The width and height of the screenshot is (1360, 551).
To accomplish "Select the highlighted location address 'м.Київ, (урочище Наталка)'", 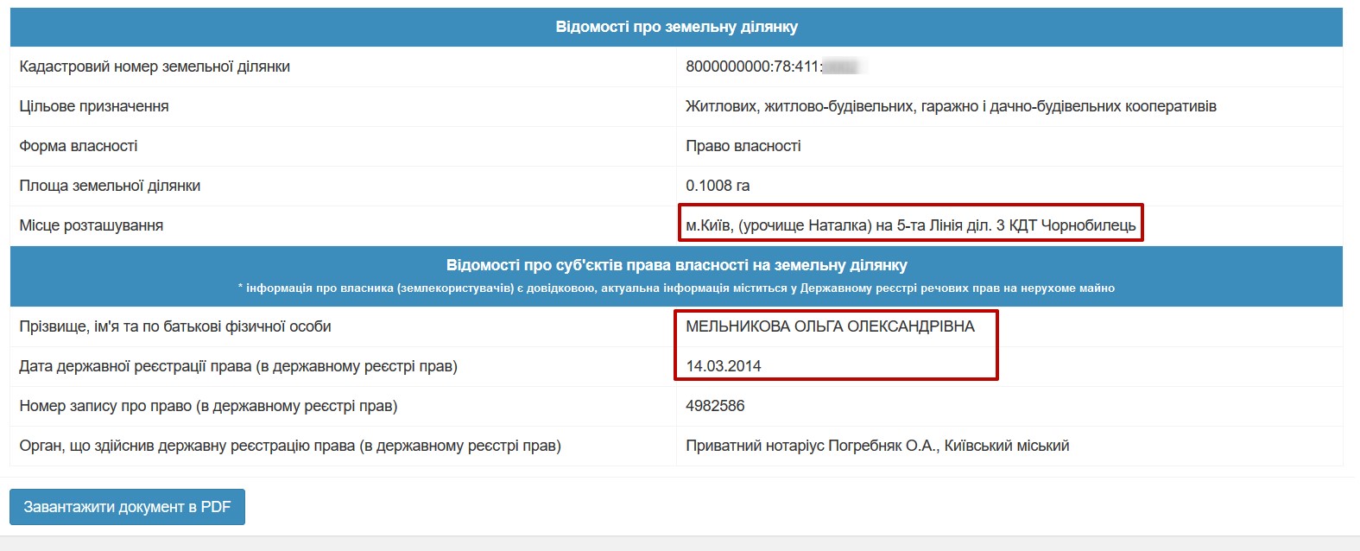I will coord(910,225).
